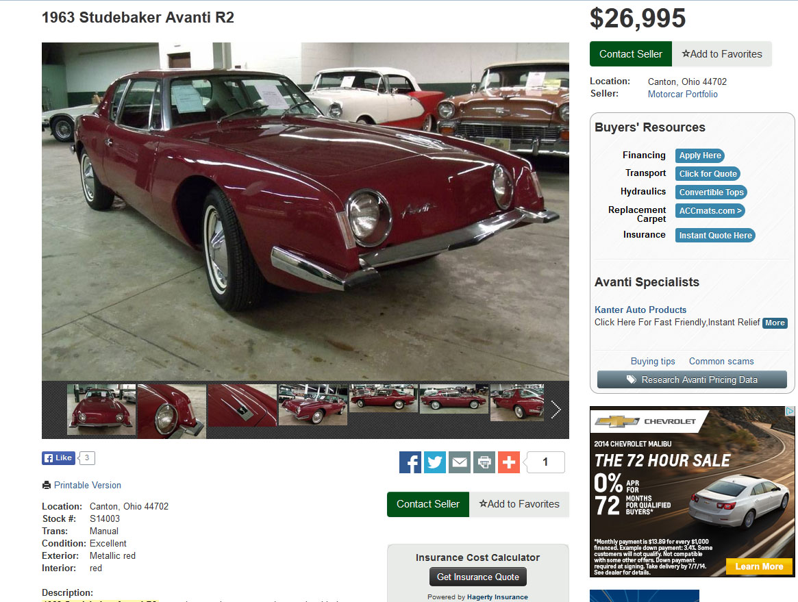The width and height of the screenshot is (798, 602).
Task: Get Insurance Quote from the calculator
Action: tap(478, 577)
